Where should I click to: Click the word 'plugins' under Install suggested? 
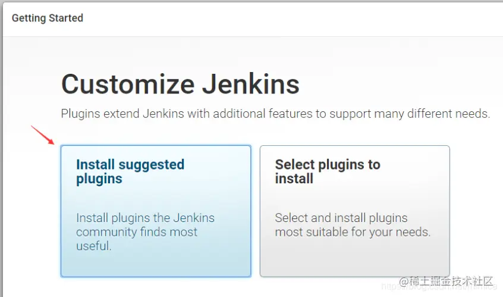(99, 179)
